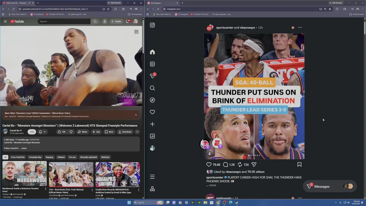This screenshot has width=366, height=206.
Task: Open comments on sportscenter post (1.2K)
Action: pos(226,165)
